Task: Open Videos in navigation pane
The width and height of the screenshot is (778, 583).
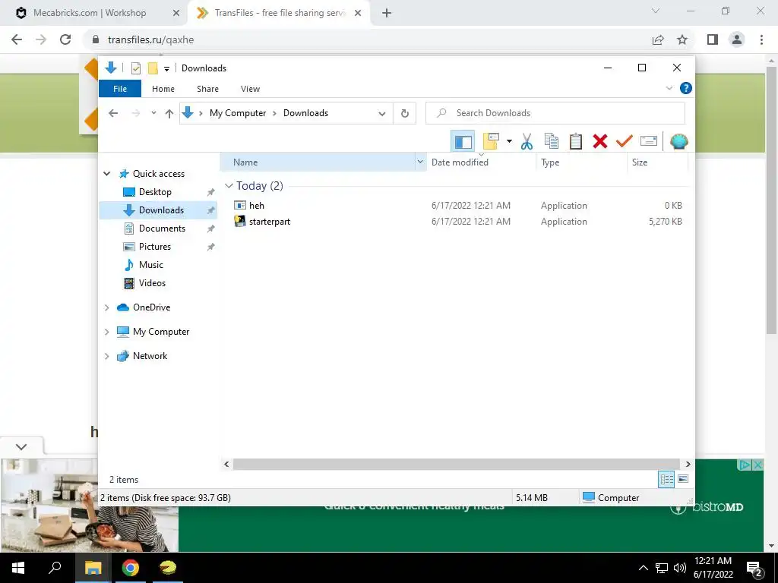Action: (x=152, y=283)
